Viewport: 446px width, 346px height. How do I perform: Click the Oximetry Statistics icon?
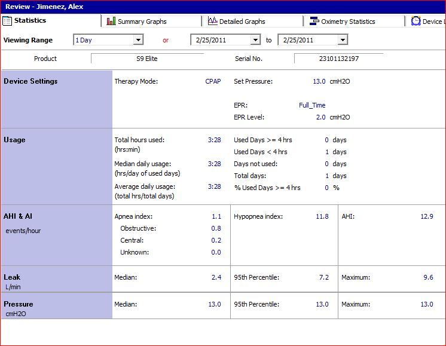click(314, 21)
